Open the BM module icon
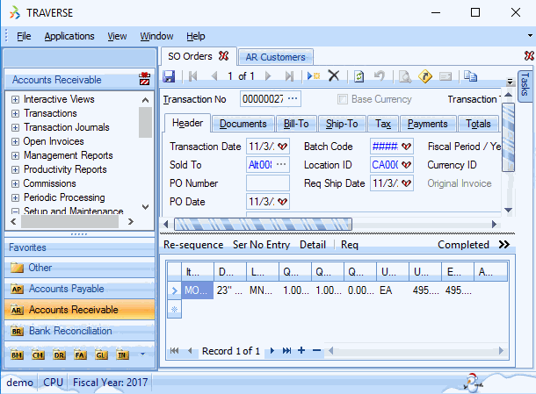Viewport: 536px width, 394px height. tap(17, 355)
